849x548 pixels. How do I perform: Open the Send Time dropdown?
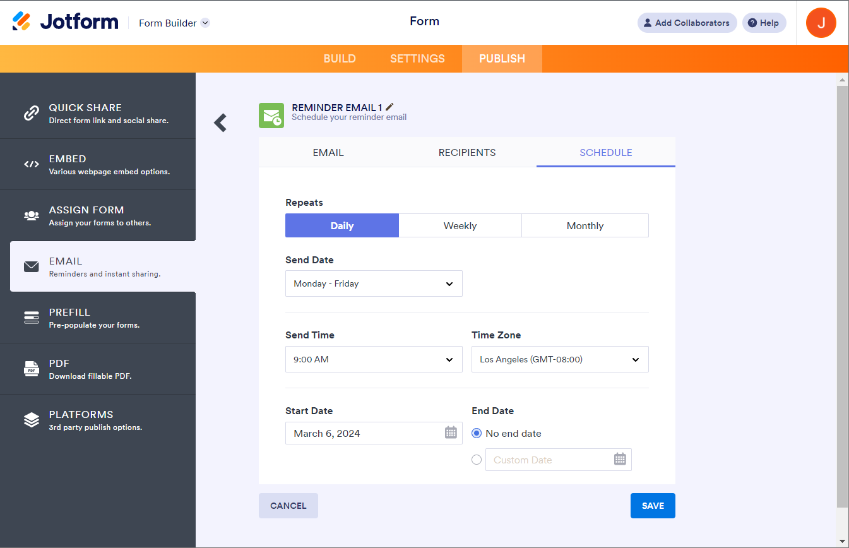pos(374,359)
